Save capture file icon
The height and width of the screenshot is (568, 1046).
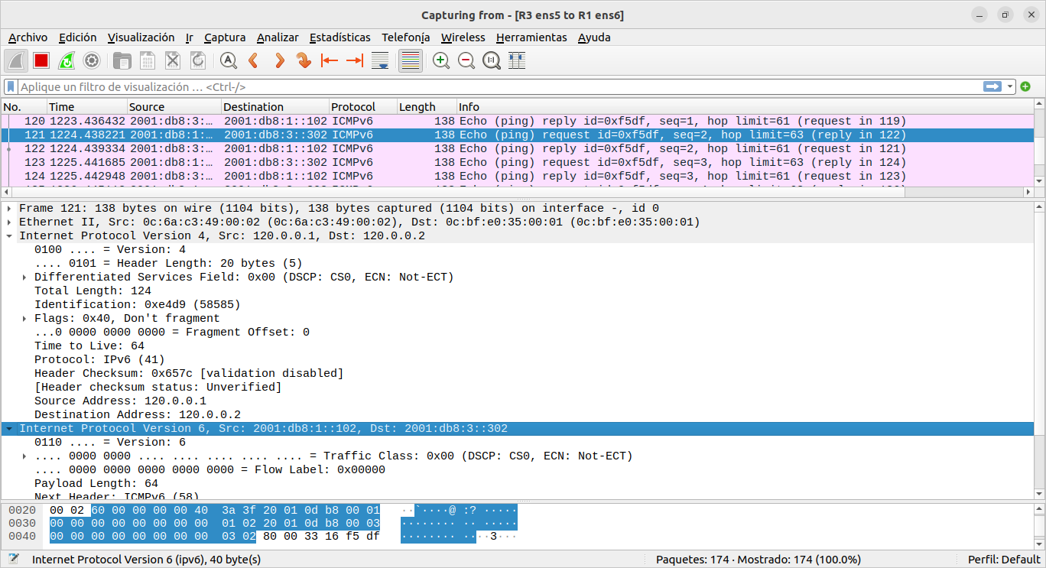148,60
